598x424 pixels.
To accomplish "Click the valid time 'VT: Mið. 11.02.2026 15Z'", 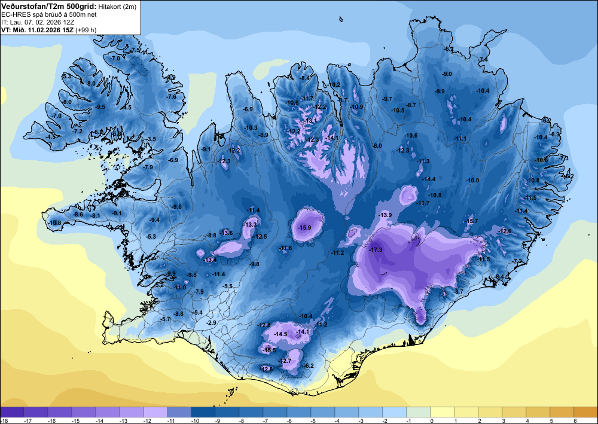I will pyautogui.click(x=38, y=30).
